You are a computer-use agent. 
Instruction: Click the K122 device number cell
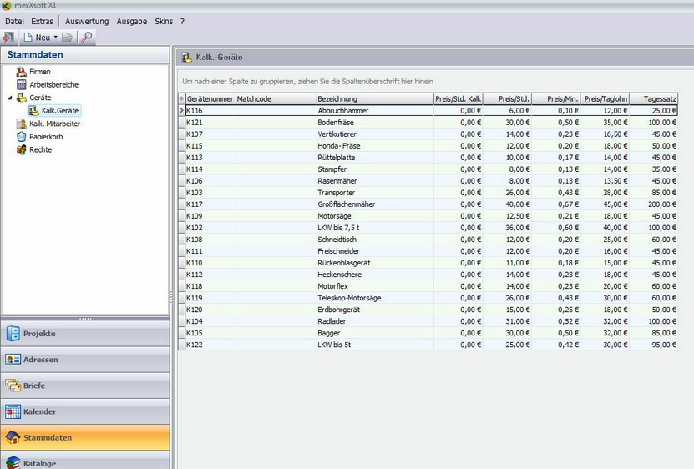210,345
